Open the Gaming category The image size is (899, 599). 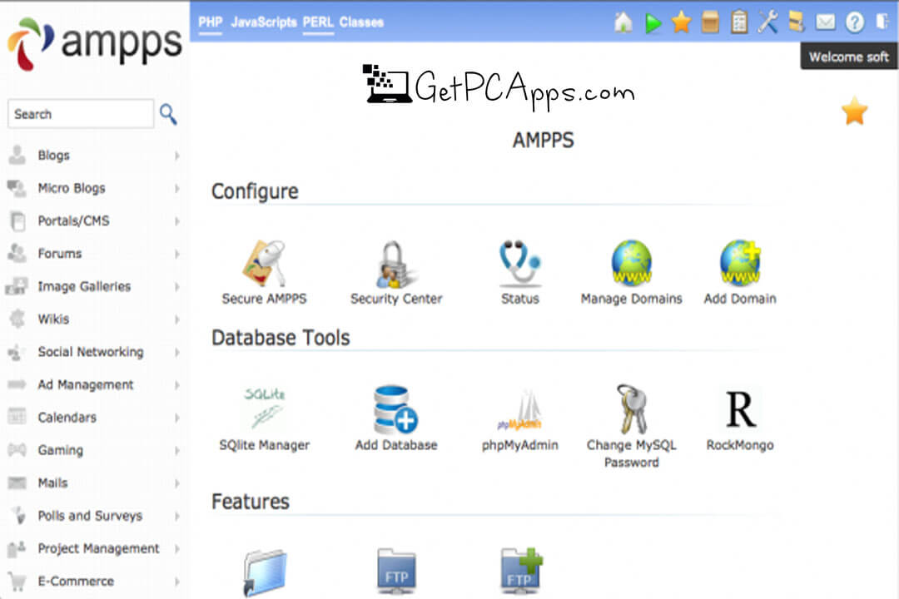[60, 450]
